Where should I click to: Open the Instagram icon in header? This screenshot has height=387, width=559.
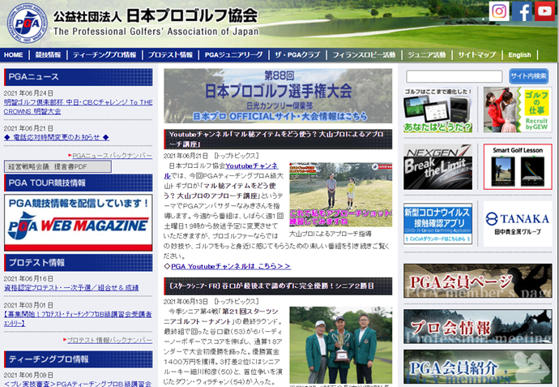(499, 11)
